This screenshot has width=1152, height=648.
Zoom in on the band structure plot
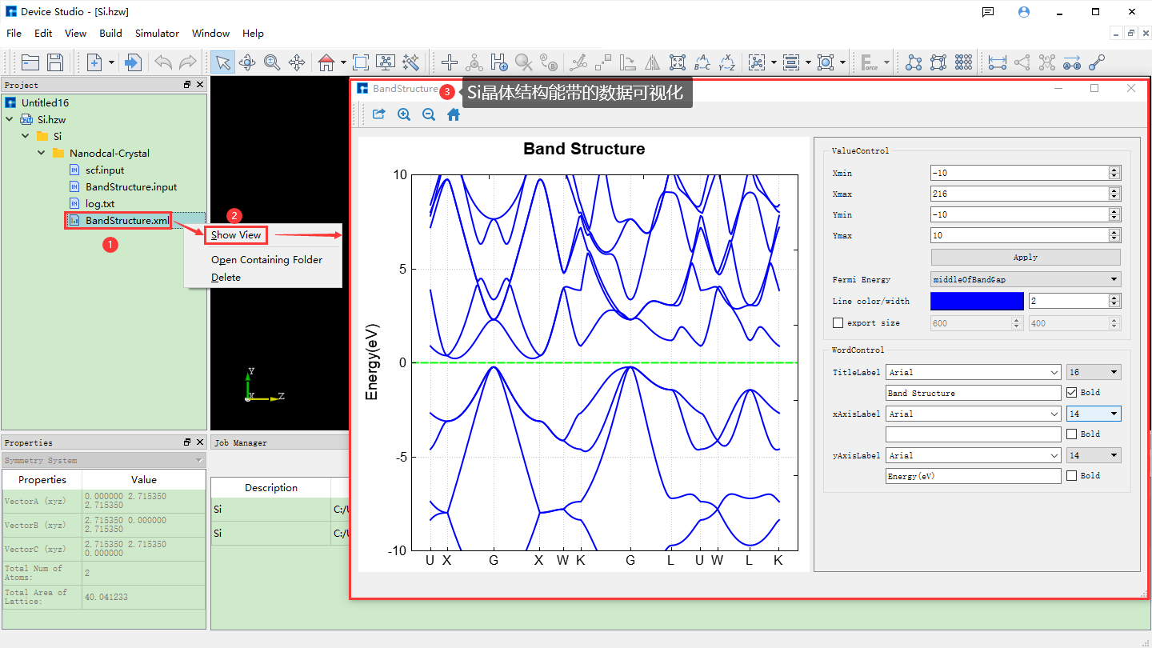click(404, 114)
